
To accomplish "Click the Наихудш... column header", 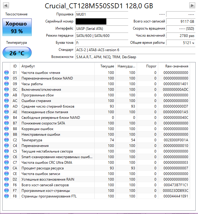I will click(x=126, y=66).
